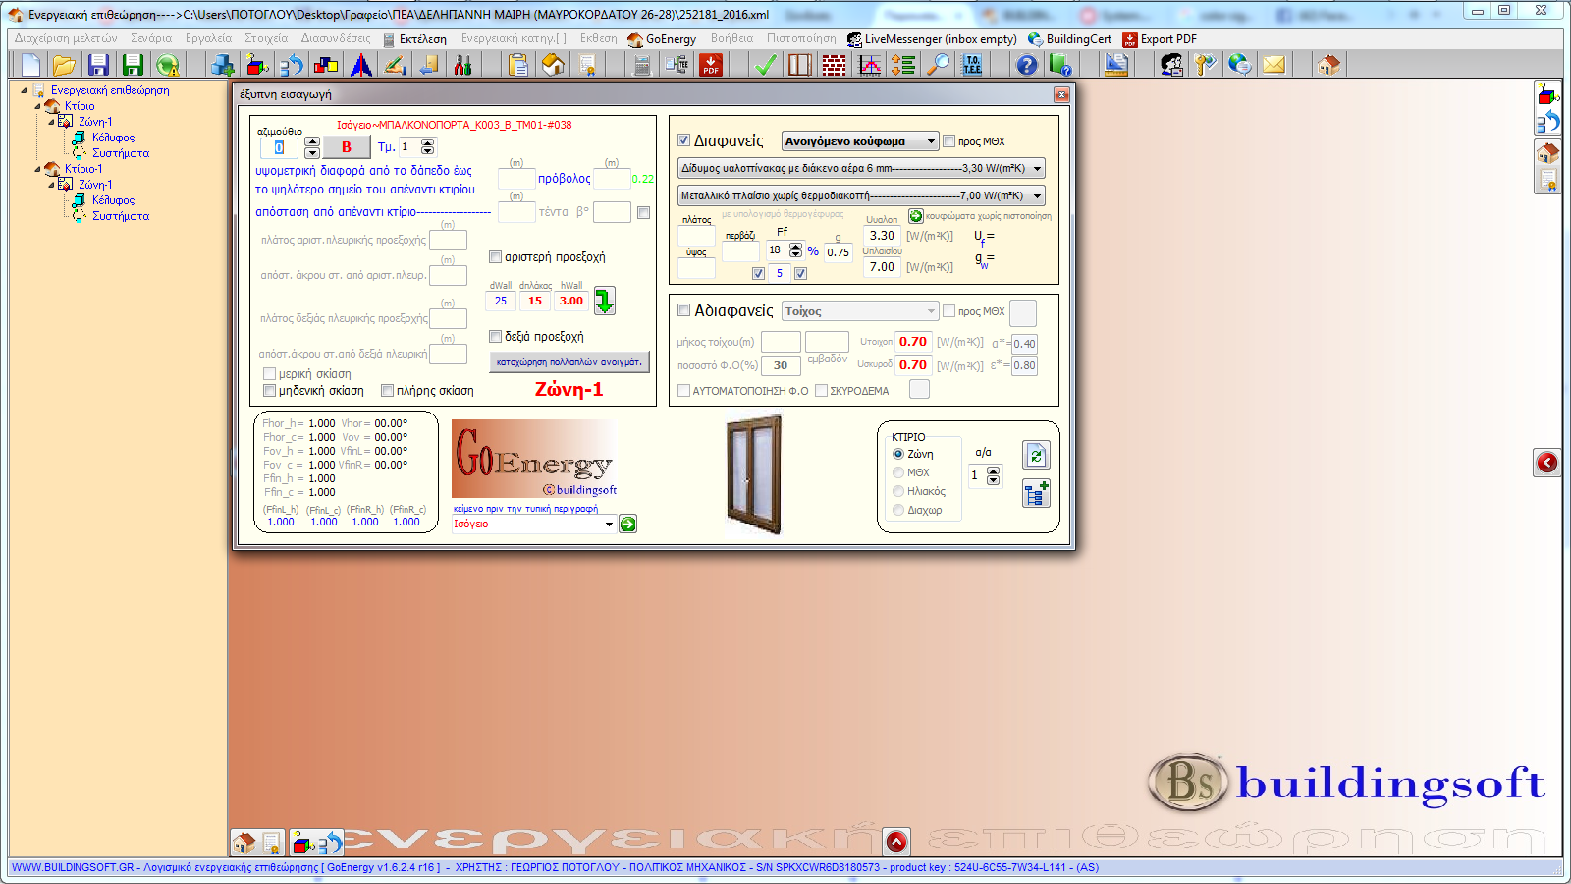The width and height of the screenshot is (1571, 884).
Task: Click the καταχώρηση πολλαπλών ανοιγμάτ. button
Action: [x=569, y=362]
